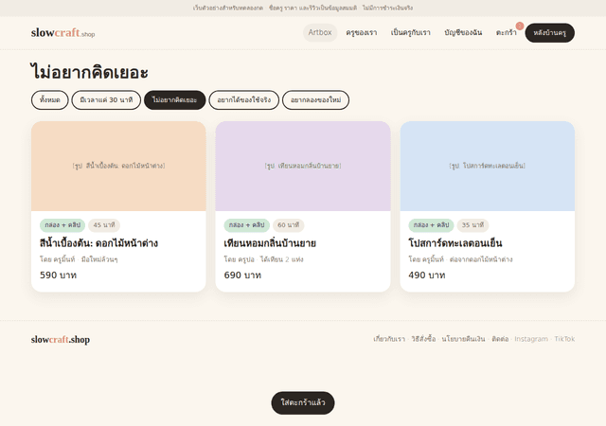The image size is (606, 426).
Task: Click the slowcraft.shop header logo
Action: click(63, 33)
